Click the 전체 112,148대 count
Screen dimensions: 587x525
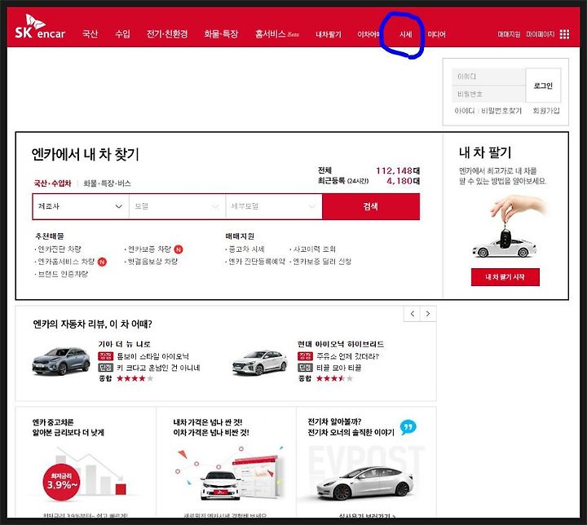tap(369, 170)
